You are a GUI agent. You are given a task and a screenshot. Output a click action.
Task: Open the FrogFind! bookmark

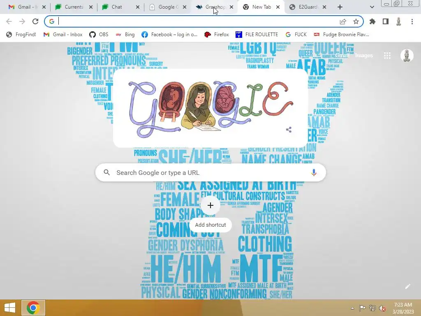click(x=21, y=35)
